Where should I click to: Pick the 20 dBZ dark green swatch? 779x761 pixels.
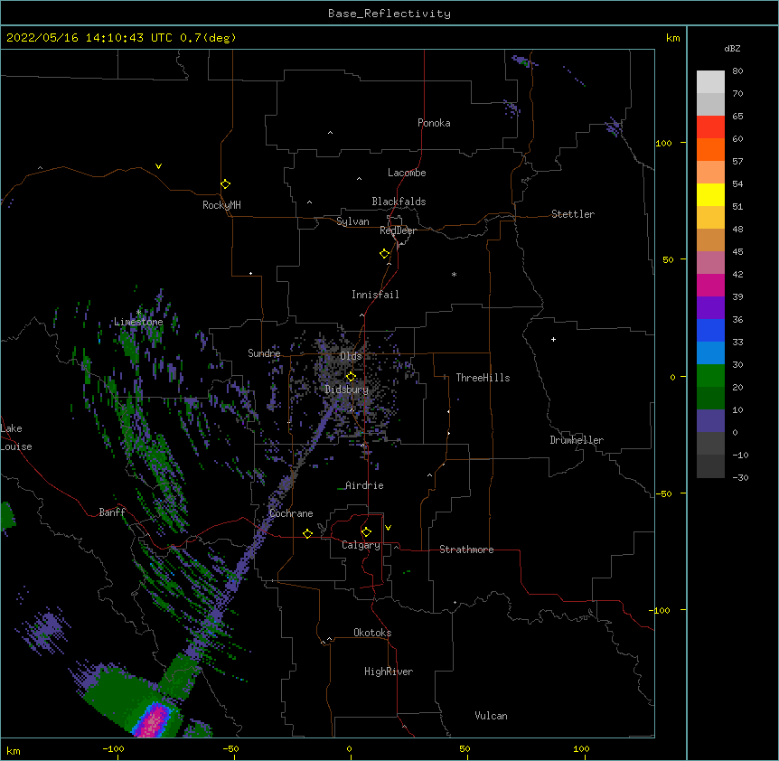(x=710, y=398)
